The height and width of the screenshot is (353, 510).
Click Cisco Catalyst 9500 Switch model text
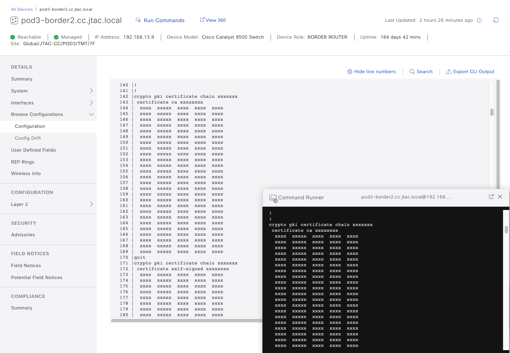(x=233, y=37)
